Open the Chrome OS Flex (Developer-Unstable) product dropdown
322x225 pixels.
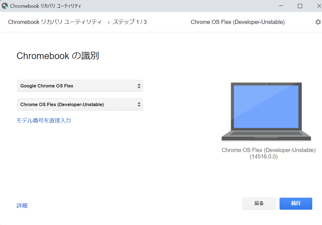pos(80,105)
